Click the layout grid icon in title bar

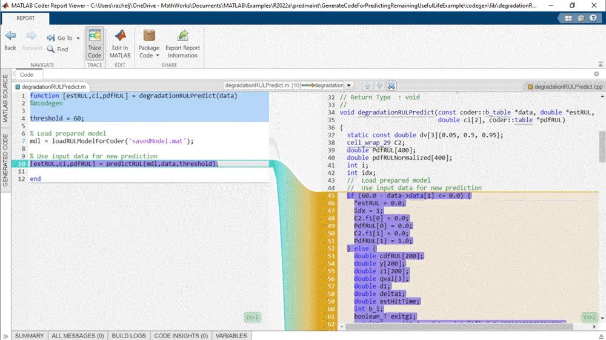tap(568, 18)
